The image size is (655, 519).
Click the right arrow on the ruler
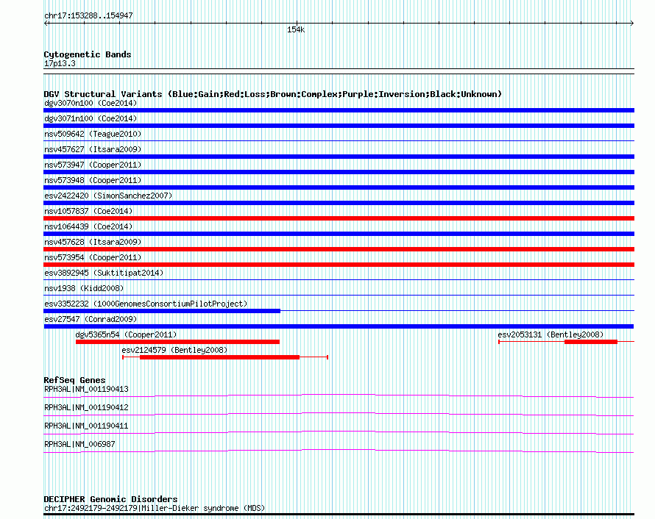pyautogui.click(x=631, y=24)
